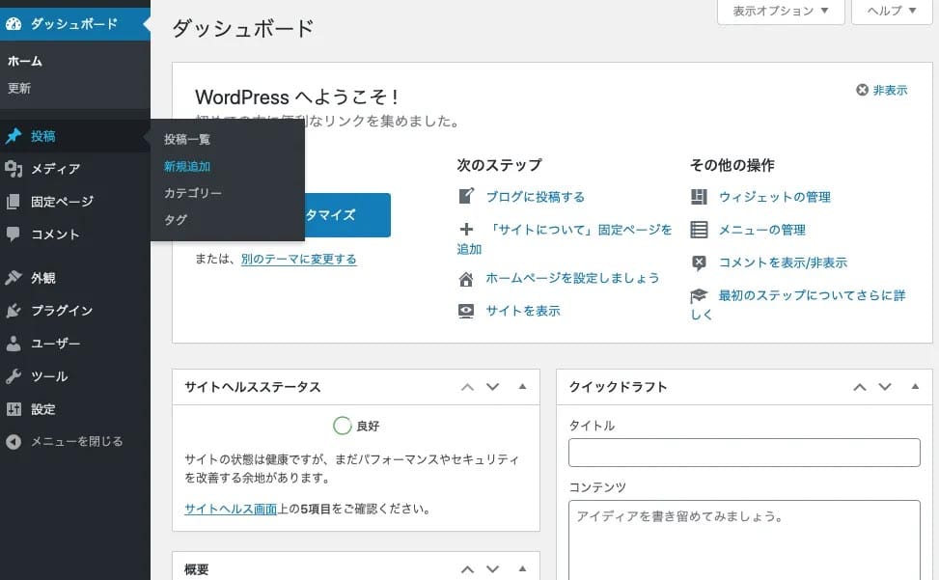Click the 非表示 dismiss link

point(890,90)
